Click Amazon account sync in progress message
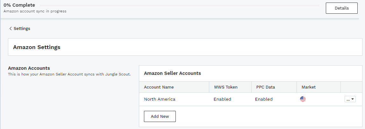The width and height of the screenshot is (365, 129). (35, 11)
